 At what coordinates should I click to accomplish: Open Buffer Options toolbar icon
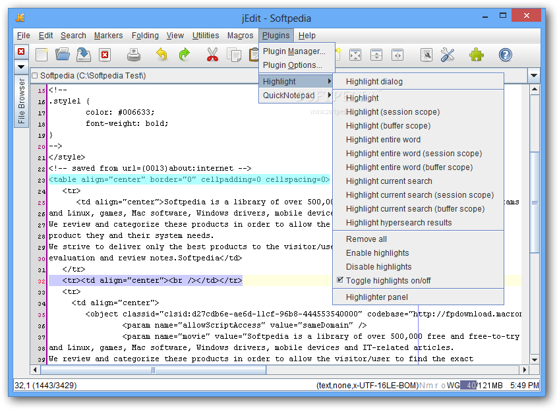(x=427, y=55)
